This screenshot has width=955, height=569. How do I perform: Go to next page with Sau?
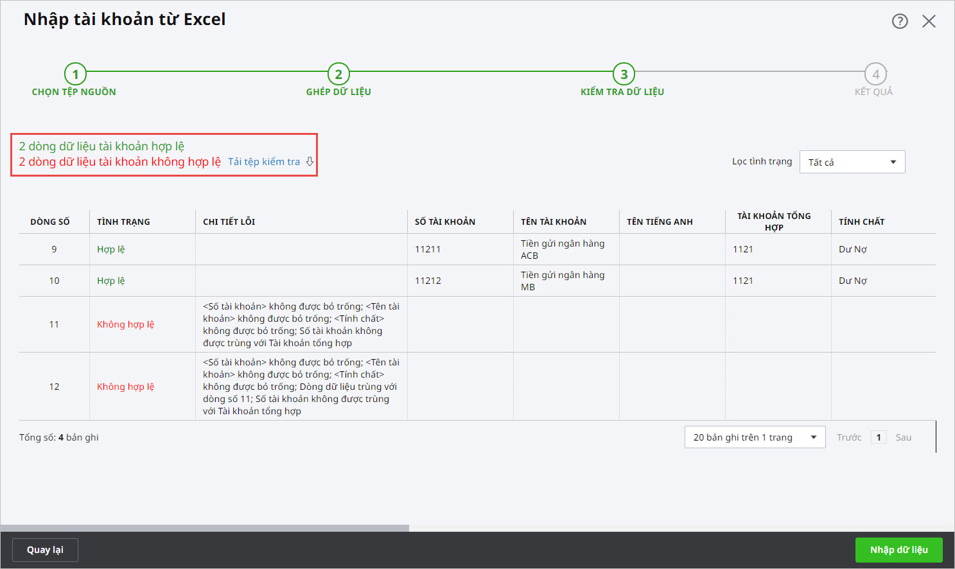903,437
